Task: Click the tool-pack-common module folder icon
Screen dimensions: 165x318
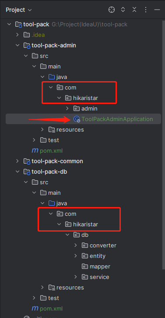Action: [27, 161]
